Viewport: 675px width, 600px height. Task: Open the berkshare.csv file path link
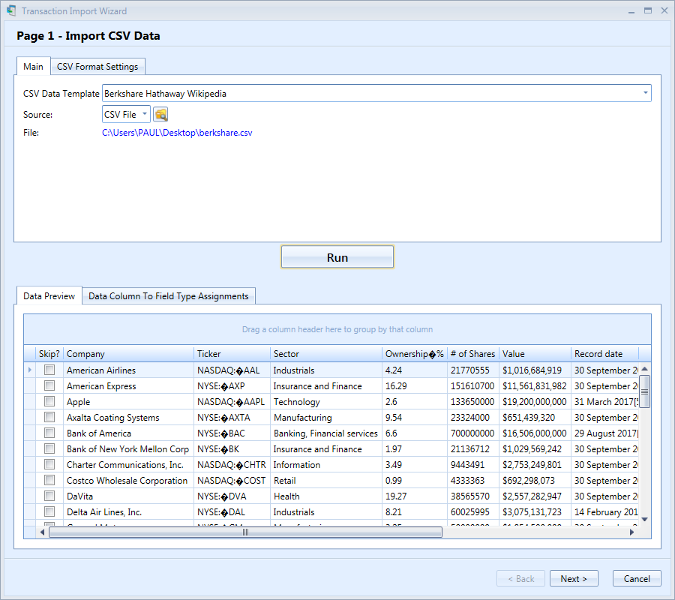click(x=177, y=133)
